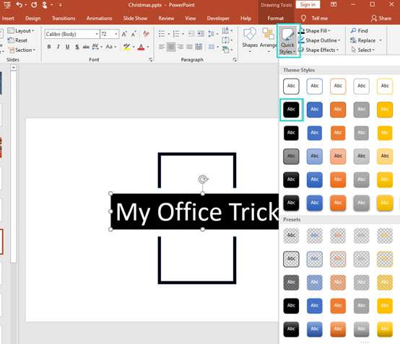The height and width of the screenshot is (344, 400).
Task: Open the View tab
Action: pos(191,18)
